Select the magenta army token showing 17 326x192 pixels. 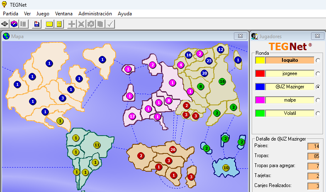[132, 116]
